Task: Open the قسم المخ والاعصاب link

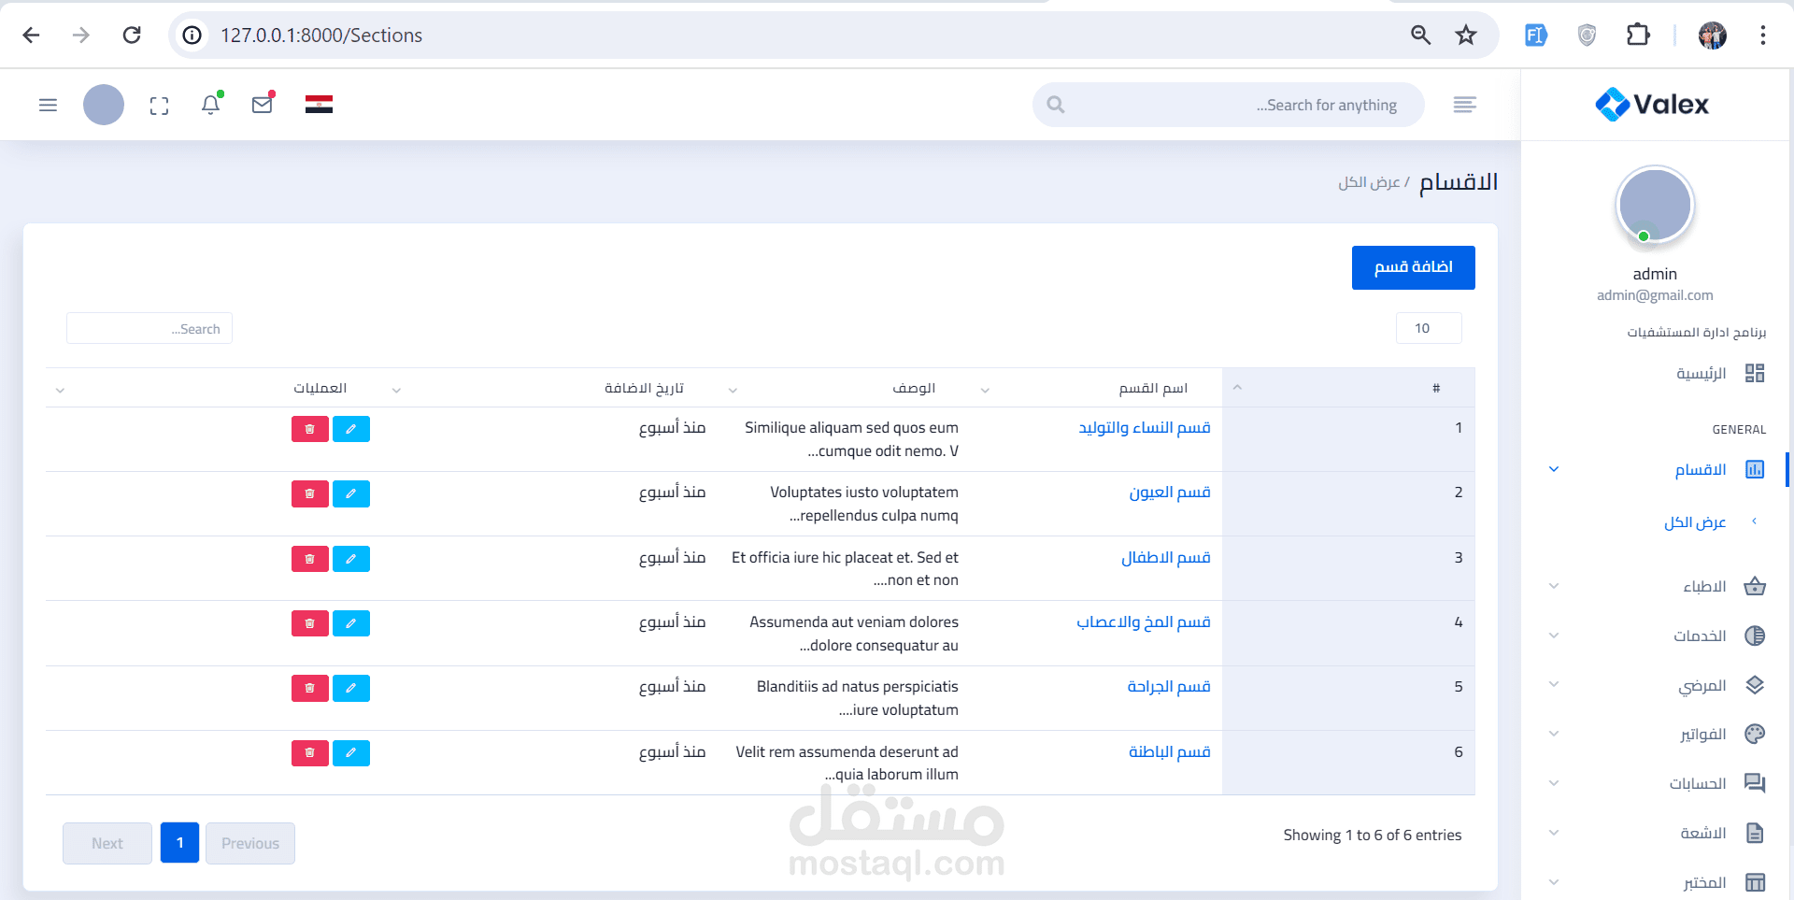Action: 1144,621
